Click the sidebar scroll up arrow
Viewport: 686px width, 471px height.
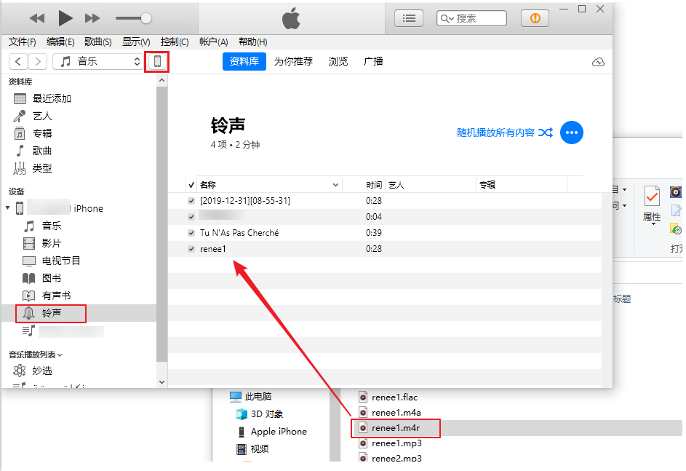click(162, 80)
